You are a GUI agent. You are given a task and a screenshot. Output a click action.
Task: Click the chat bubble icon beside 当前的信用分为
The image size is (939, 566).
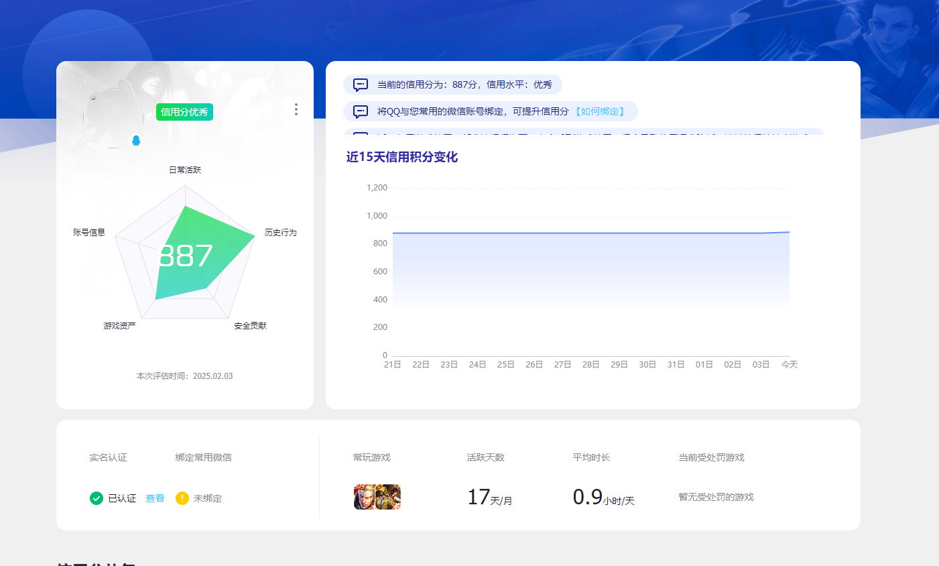tap(361, 85)
